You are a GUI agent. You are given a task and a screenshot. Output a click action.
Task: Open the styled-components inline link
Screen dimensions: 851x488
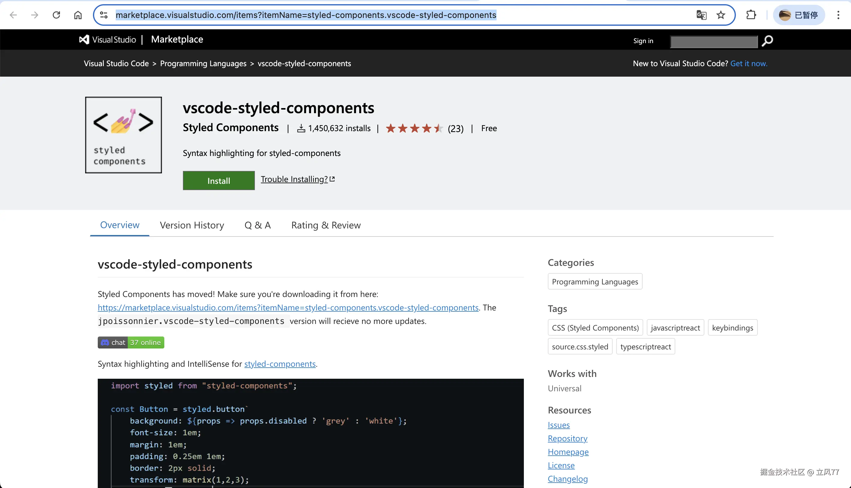coord(280,364)
